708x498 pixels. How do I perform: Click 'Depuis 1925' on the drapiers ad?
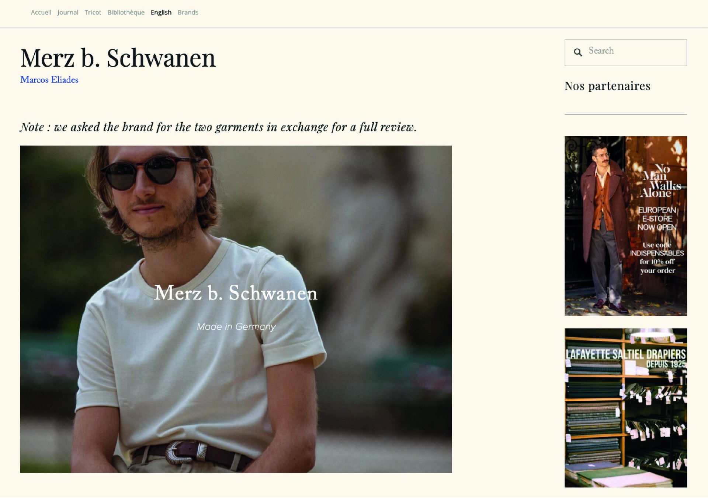[x=665, y=364]
